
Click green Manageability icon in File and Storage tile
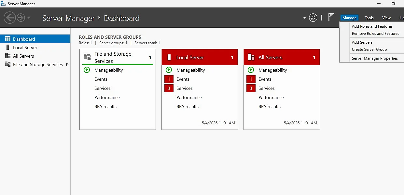point(87,70)
